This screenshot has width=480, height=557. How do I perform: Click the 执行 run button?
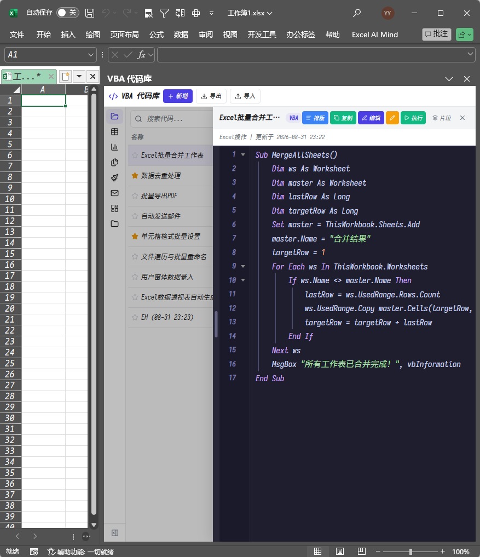pyautogui.click(x=413, y=118)
